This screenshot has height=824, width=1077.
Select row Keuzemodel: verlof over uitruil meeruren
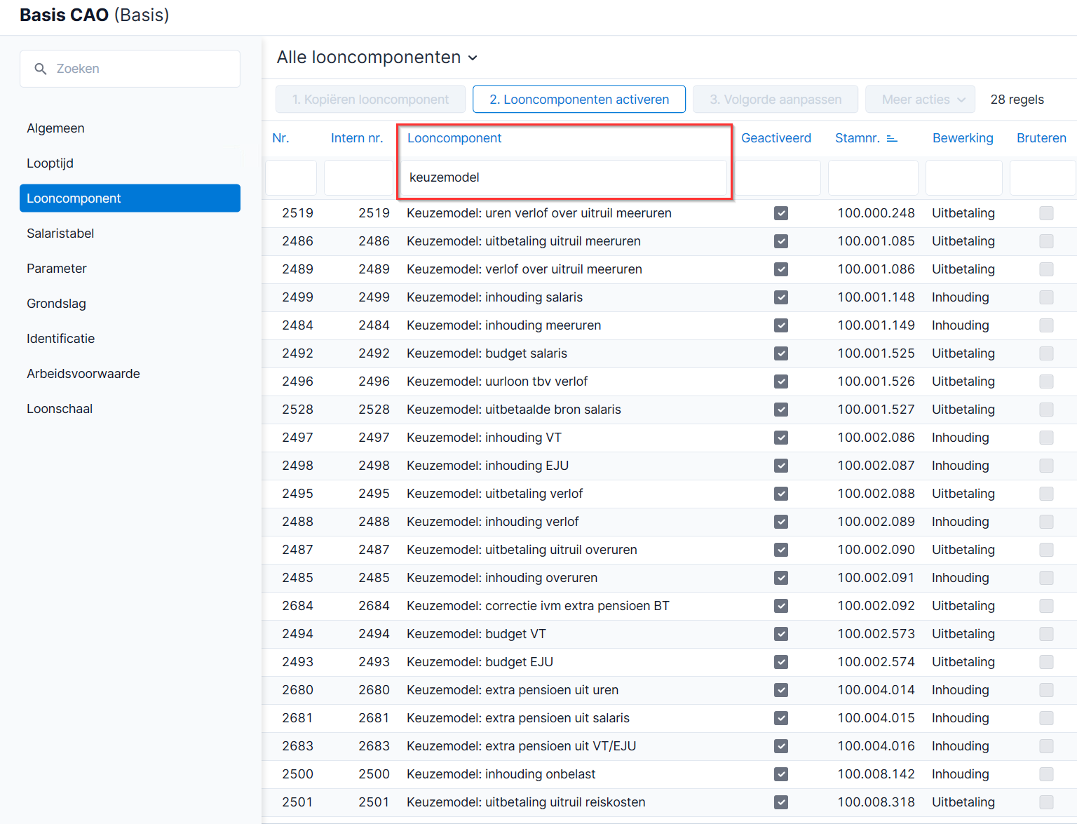(x=670, y=269)
